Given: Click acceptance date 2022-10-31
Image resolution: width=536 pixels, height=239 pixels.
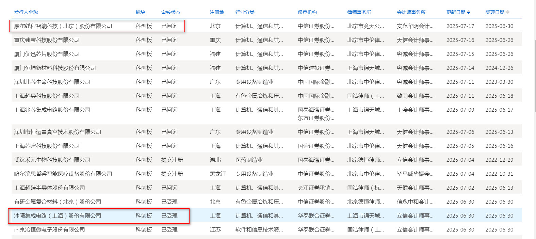Looking at the screenshot, I should (x=499, y=174).
